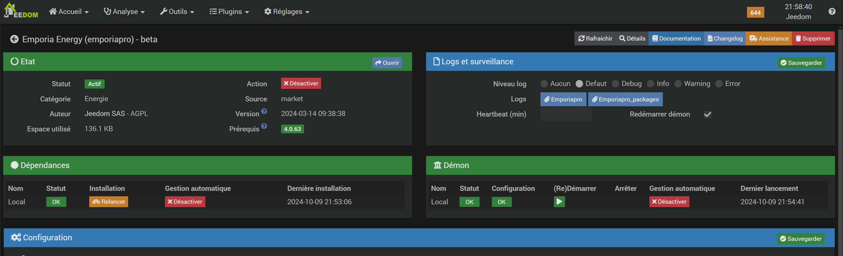Image resolution: width=843 pixels, height=256 pixels.
Task: Focus the Heartbeat (min) field
Action: tap(566, 115)
